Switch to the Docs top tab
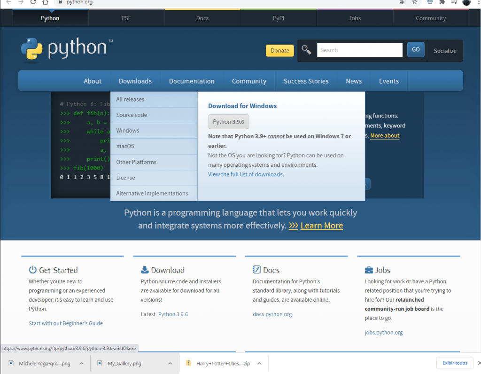This screenshot has width=481, height=374. pyautogui.click(x=202, y=18)
